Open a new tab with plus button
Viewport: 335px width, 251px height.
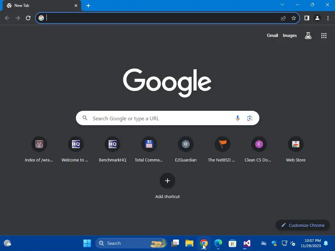(x=88, y=6)
